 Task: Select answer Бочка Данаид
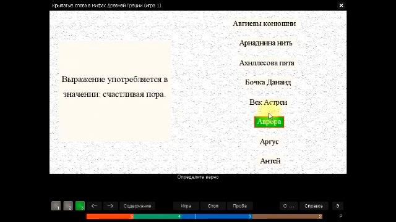268,82
